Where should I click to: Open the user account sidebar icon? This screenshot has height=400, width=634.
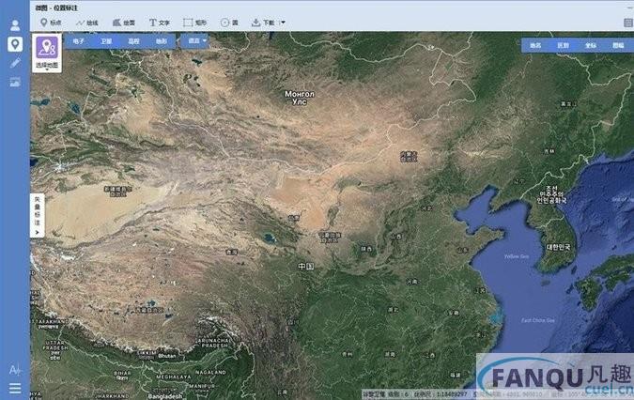pyautogui.click(x=15, y=25)
